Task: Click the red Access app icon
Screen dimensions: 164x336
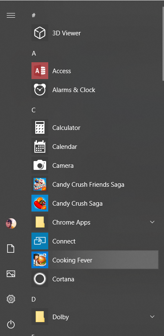Action: pos(40,71)
